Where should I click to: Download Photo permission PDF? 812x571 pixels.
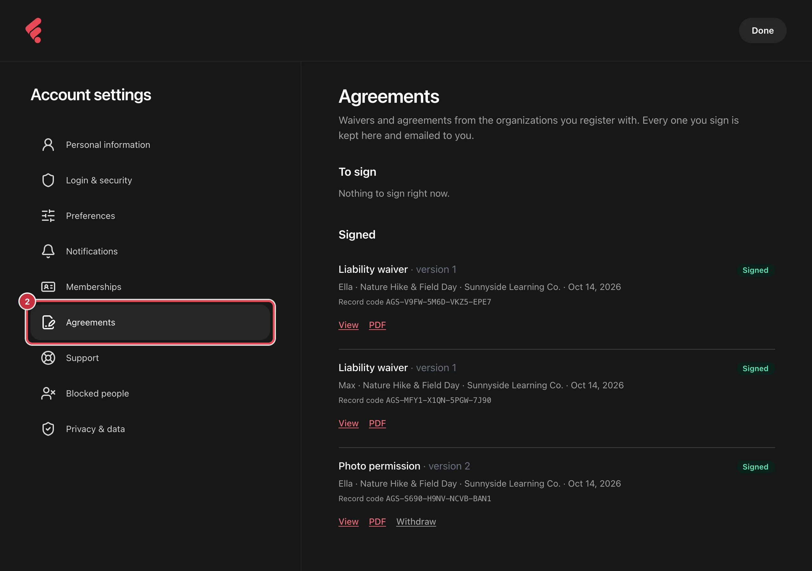tap(377, 522)
